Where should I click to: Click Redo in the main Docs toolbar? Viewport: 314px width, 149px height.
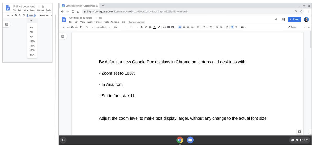(x=68, y=27)
